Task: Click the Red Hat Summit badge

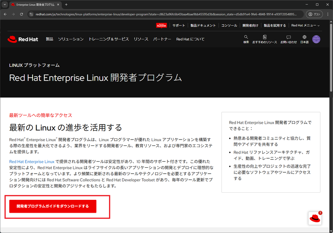Action: (162, 25)
